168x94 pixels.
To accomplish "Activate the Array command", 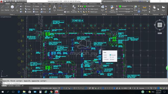I will pos(43,12).
